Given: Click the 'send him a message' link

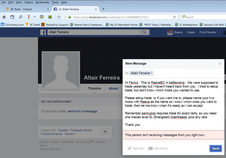Looking at the screenshot, I should pyautogui.click(x=82, y=111).
